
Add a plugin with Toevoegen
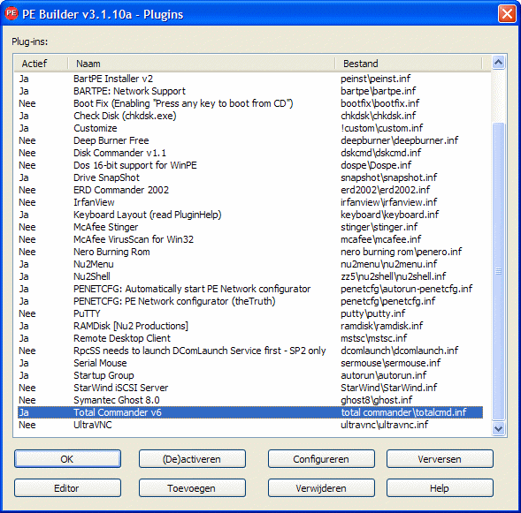(x=192, y=488)
